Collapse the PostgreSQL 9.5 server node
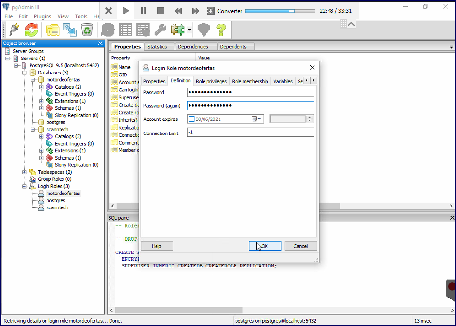Image resolution: width=456 pixels, height=326 pixels. point(16,66)
